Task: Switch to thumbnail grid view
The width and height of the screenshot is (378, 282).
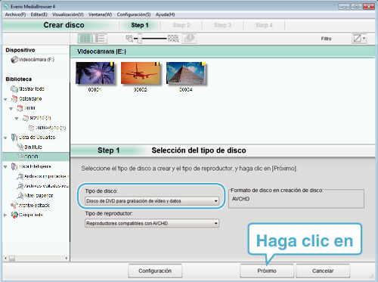Action: pyautogui.click(x=85, y=39)
